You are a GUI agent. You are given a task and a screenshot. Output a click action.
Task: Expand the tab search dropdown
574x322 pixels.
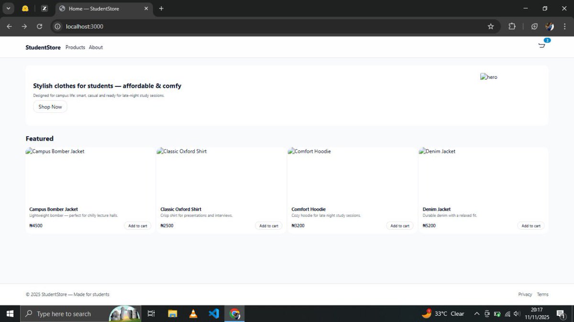[x=8, y=8]
